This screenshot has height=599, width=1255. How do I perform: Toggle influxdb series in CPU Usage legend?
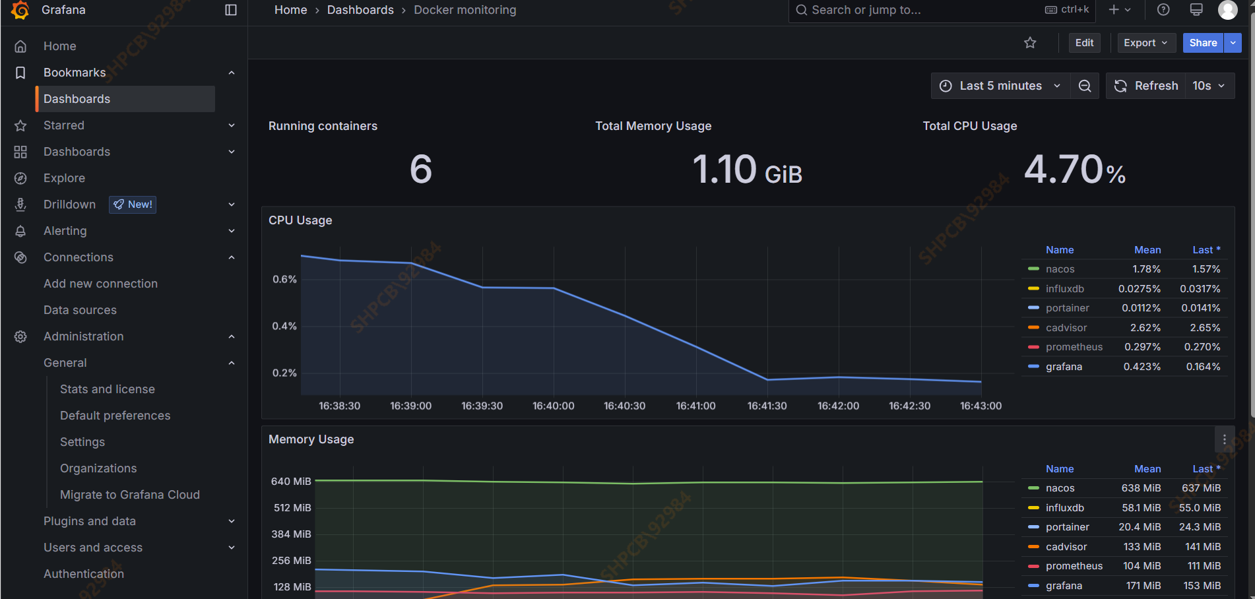pyautogui.click(x=1065, y=289)
